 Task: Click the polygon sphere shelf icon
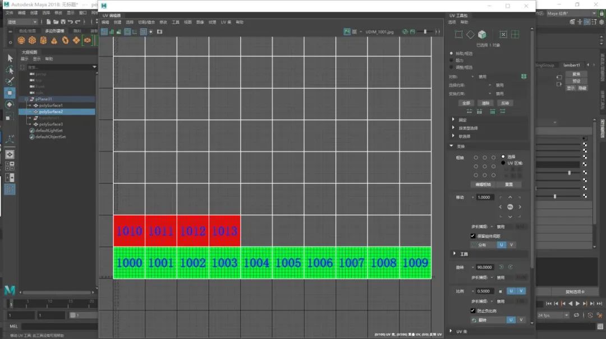[22, 40]
